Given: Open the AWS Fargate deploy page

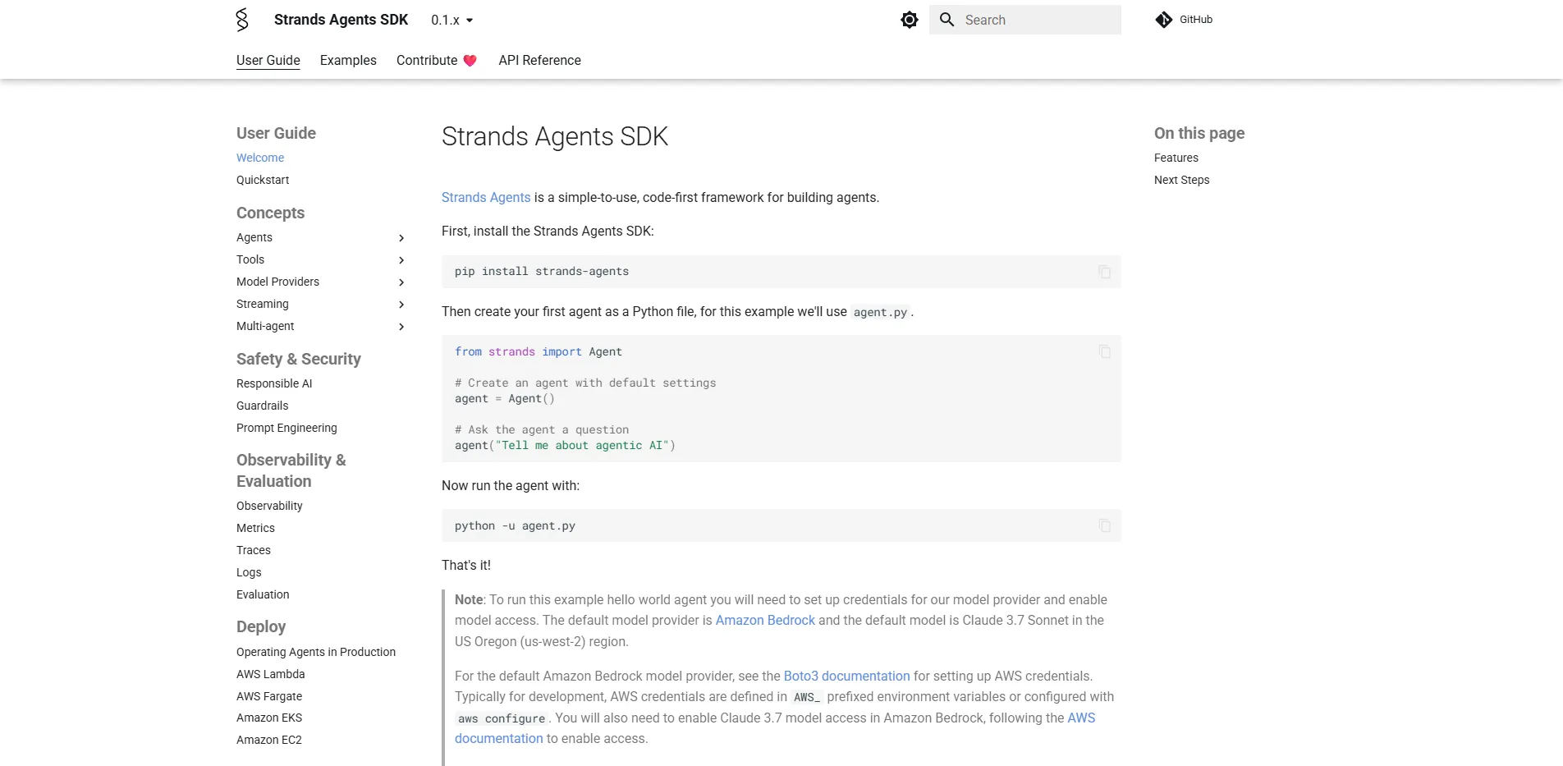Looking at the screenshot, I should point(269,696).
